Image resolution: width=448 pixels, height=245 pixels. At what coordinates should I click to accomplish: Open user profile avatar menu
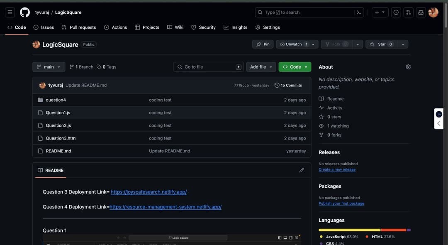tap(433, 12)
